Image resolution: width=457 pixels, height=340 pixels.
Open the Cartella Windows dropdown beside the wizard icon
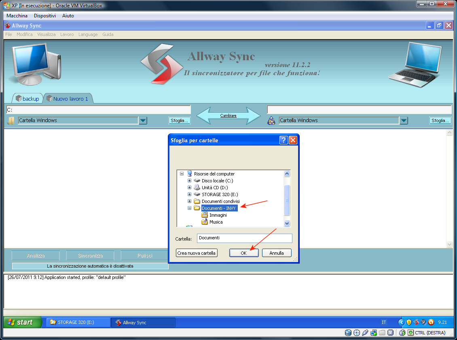(x=404, y=120)
